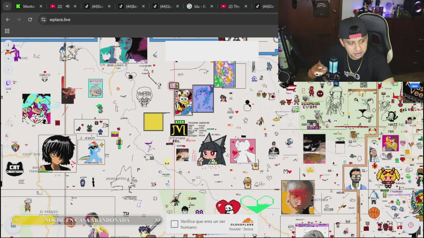Click the yellow square pixel art
Viewport: 424px width, 238px height.
(x=153, y=122)
